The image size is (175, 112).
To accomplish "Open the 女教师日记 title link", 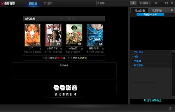I will [52, 49].
